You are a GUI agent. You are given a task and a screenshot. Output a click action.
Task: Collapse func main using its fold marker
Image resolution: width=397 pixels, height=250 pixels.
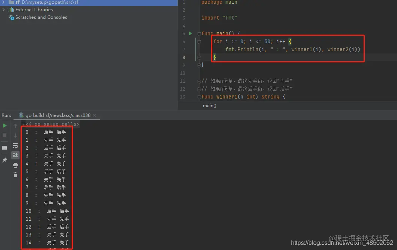pyautogui.click(x=199, y=34)
